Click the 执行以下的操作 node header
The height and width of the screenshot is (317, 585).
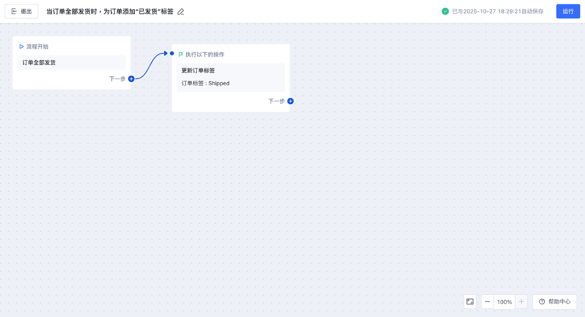point(205,55)
